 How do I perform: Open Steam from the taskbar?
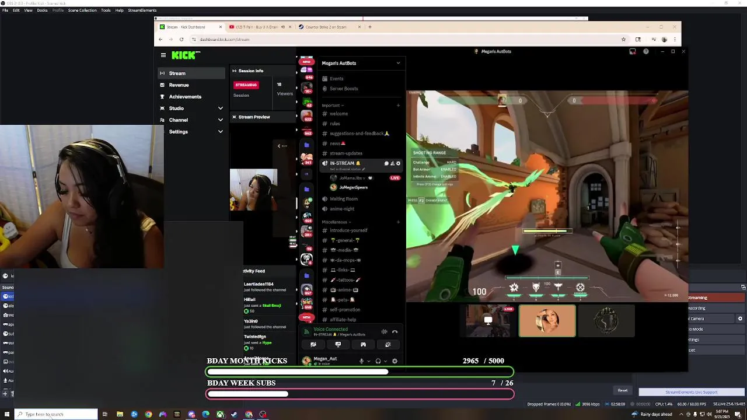(x=234, y=414)
